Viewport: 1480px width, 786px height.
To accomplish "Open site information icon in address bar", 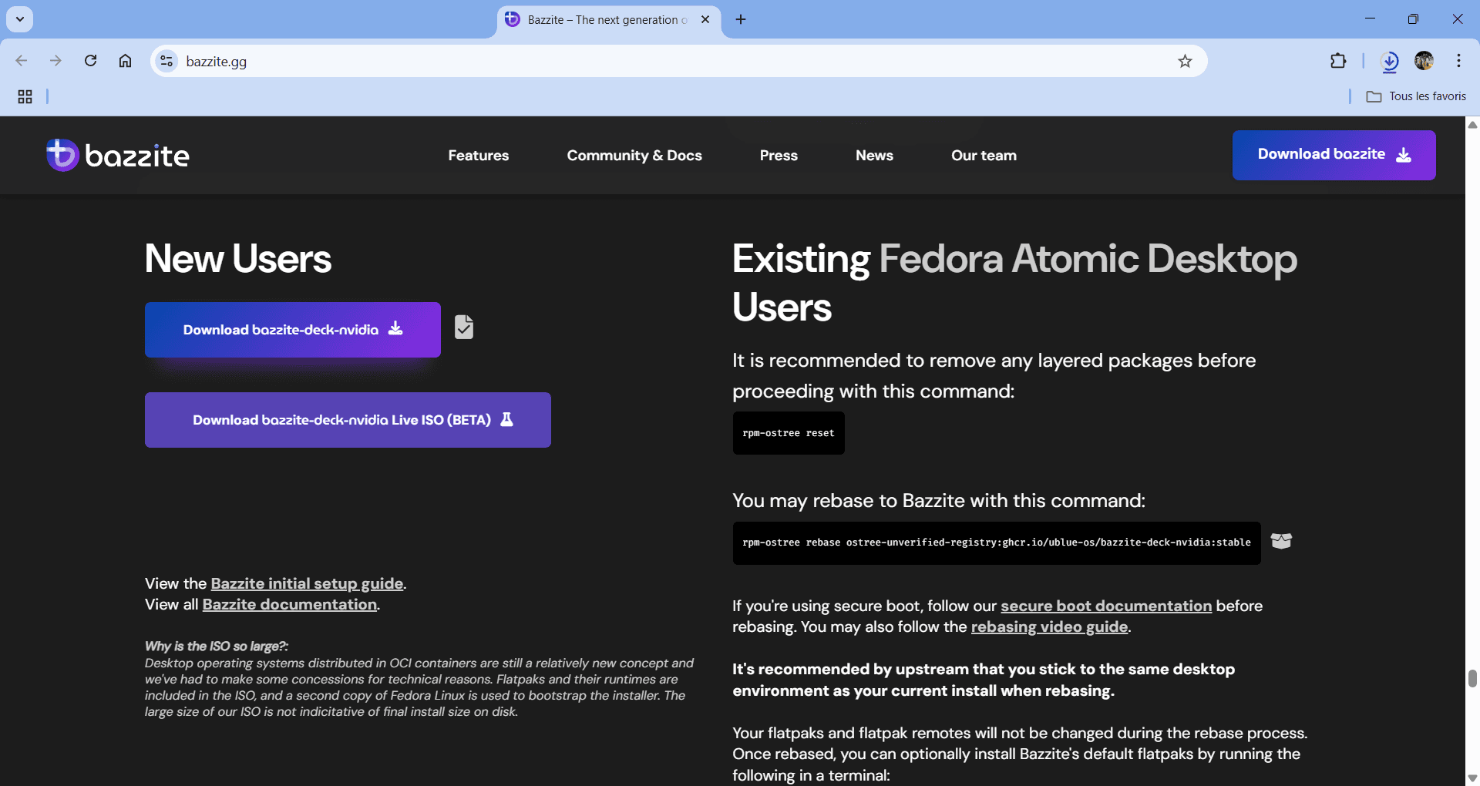I will tap(166, 61).
